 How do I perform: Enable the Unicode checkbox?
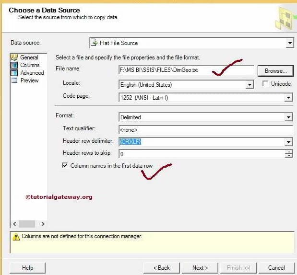coord(265,83)
